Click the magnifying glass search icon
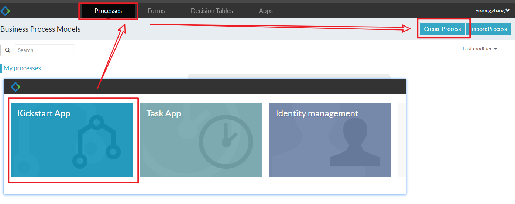The height and width of the screenshot is (204, 515). [x=8, y=50]
